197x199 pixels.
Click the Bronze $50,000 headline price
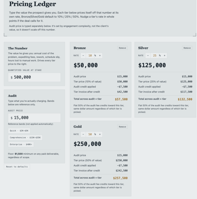pyautogui.click(x=86, y=65)
